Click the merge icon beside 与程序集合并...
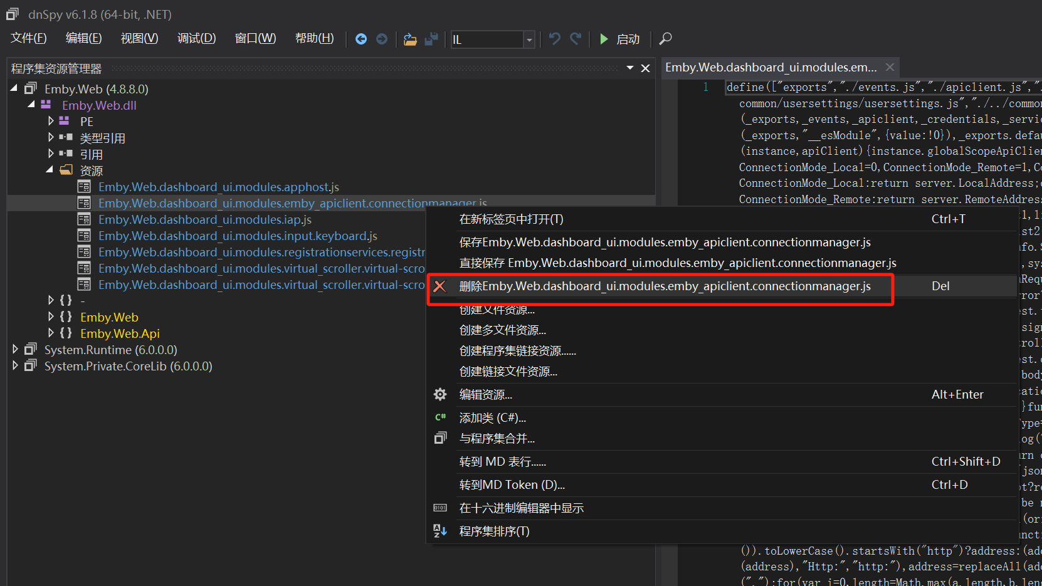Image resolution: width=1042 pixels, height=586 pixels. point(440,438)
